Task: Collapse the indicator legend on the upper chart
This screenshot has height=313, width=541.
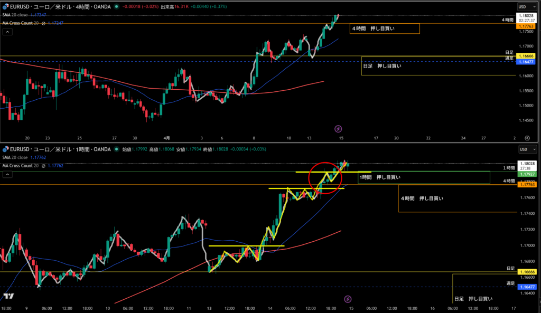Action: (7, 32)
